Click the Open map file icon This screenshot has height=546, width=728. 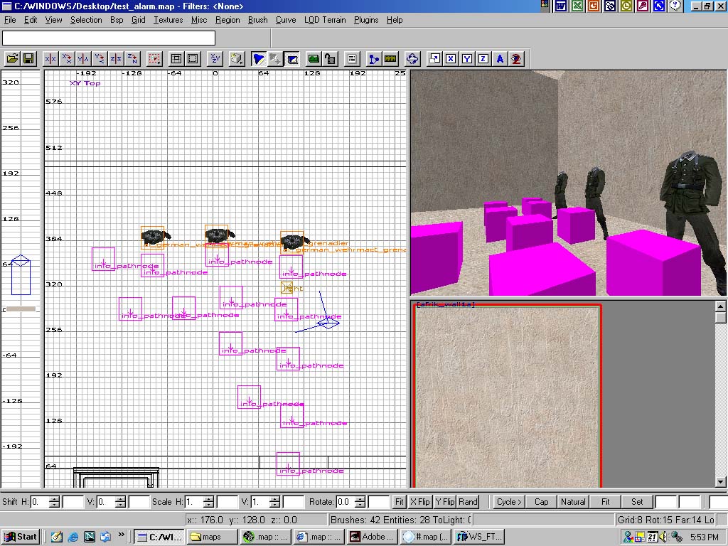click(x=12, y=59)
